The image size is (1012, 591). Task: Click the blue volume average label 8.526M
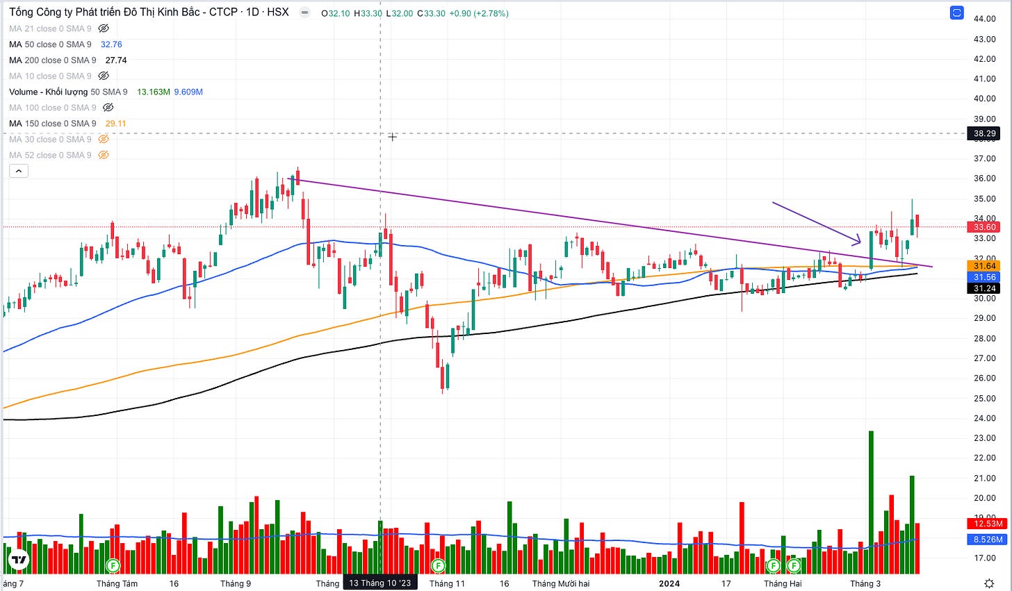point(986,539)
